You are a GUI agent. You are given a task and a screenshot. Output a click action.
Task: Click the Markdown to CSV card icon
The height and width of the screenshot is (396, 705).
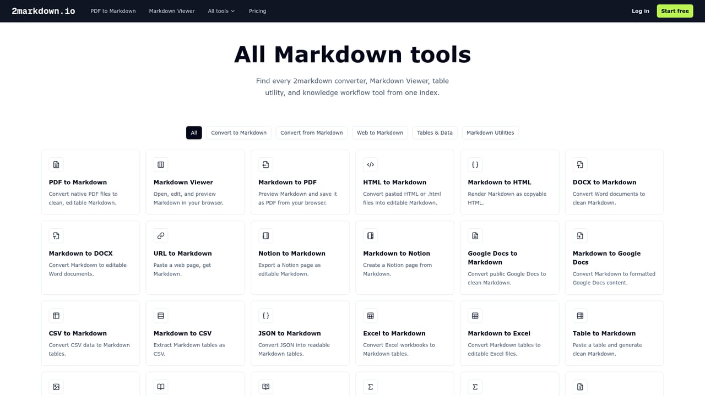(161, 316)
